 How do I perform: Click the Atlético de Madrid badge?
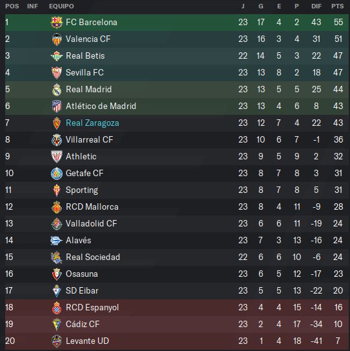coord(57,106)
